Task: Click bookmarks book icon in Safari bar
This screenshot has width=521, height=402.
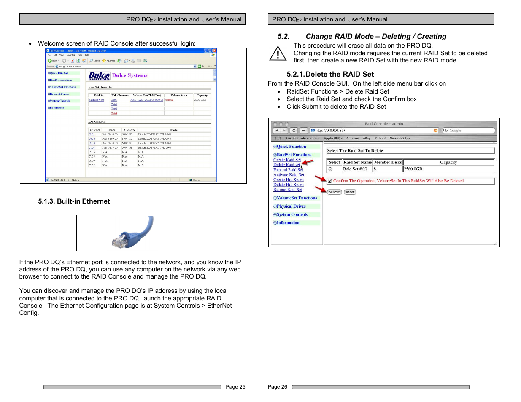Action: coord(278,138)
